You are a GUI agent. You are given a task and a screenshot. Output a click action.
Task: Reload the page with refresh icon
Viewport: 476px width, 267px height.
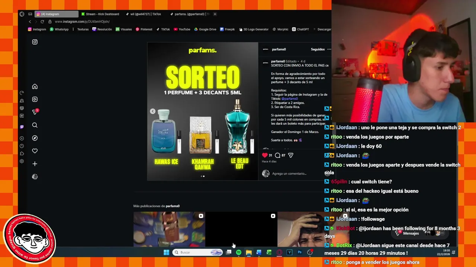point(42,22)
